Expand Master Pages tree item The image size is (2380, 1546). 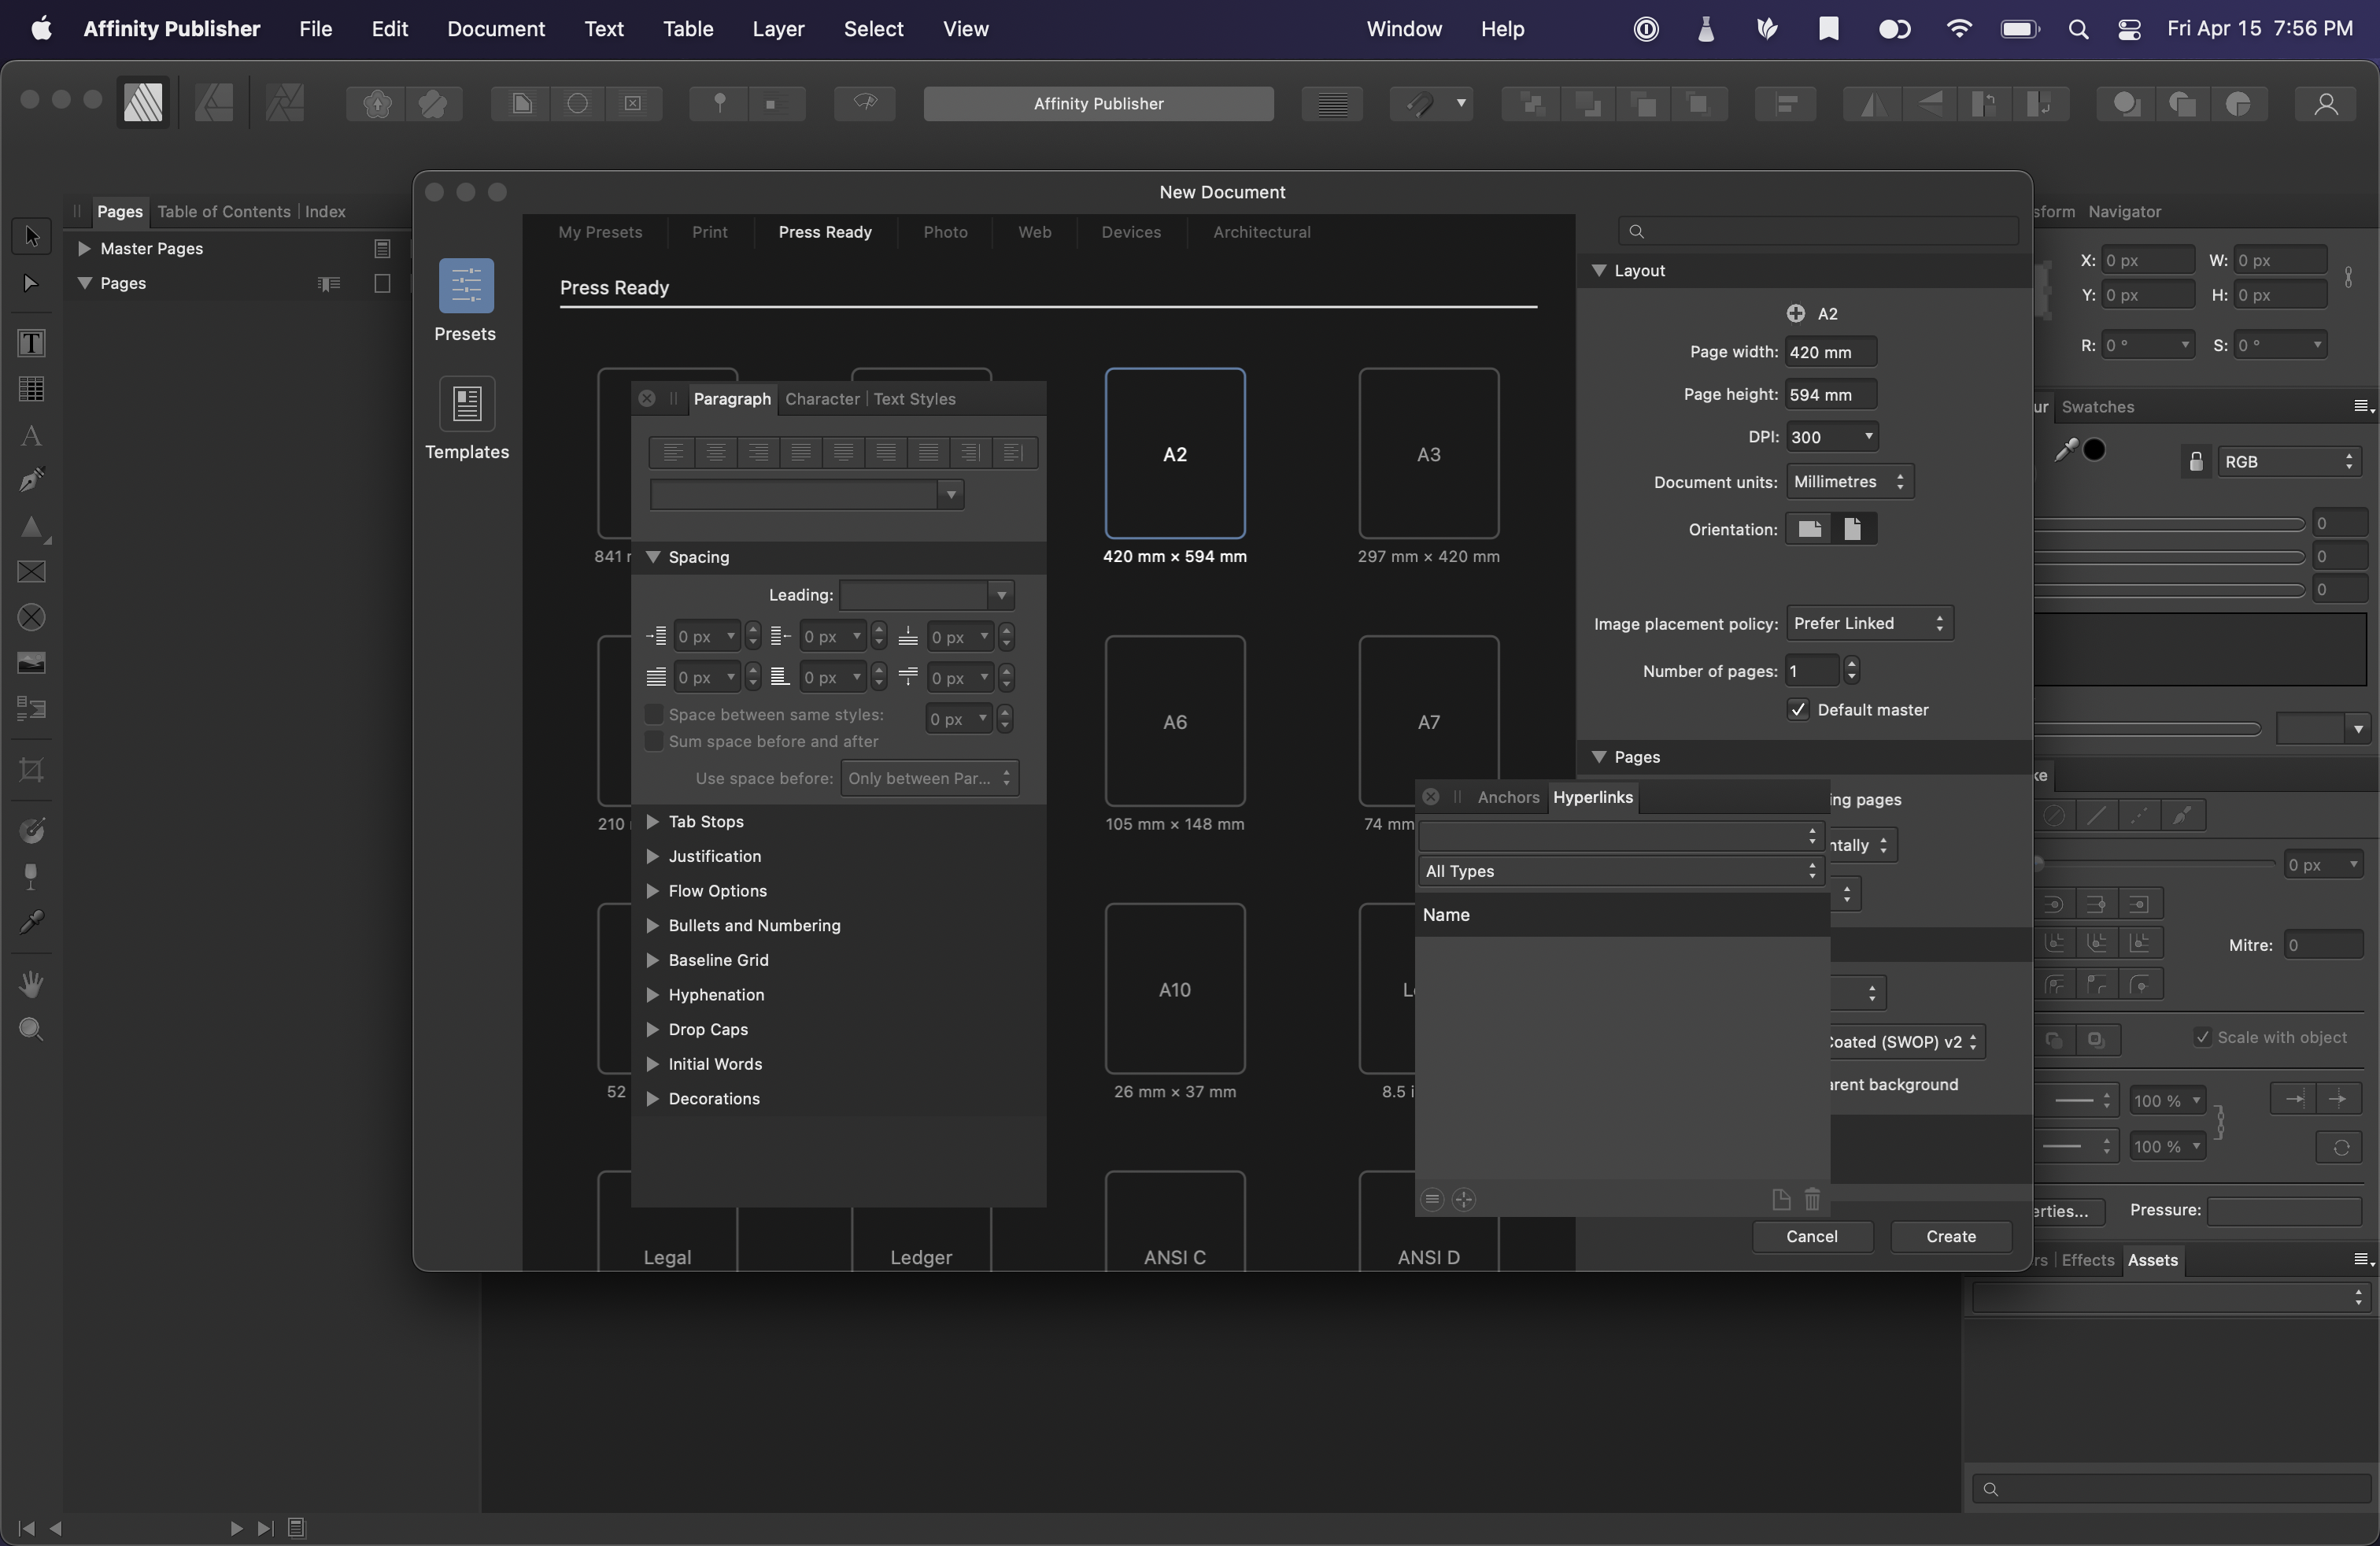(84, 248)
